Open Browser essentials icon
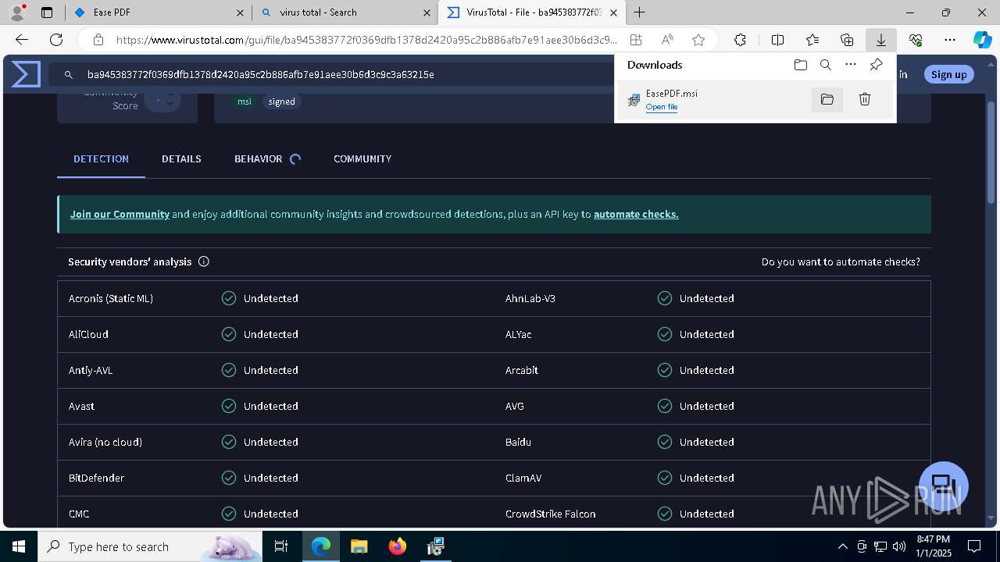Viewport: 1000px width, 562px height. pyautogui.click(x=916, y=40)
